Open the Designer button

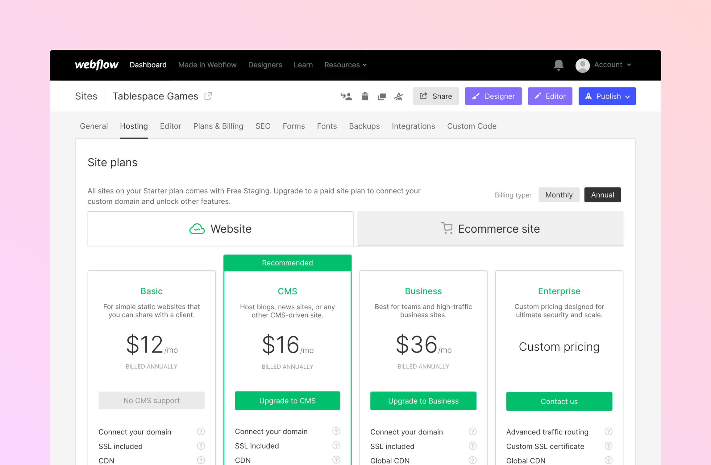[493, 96]
